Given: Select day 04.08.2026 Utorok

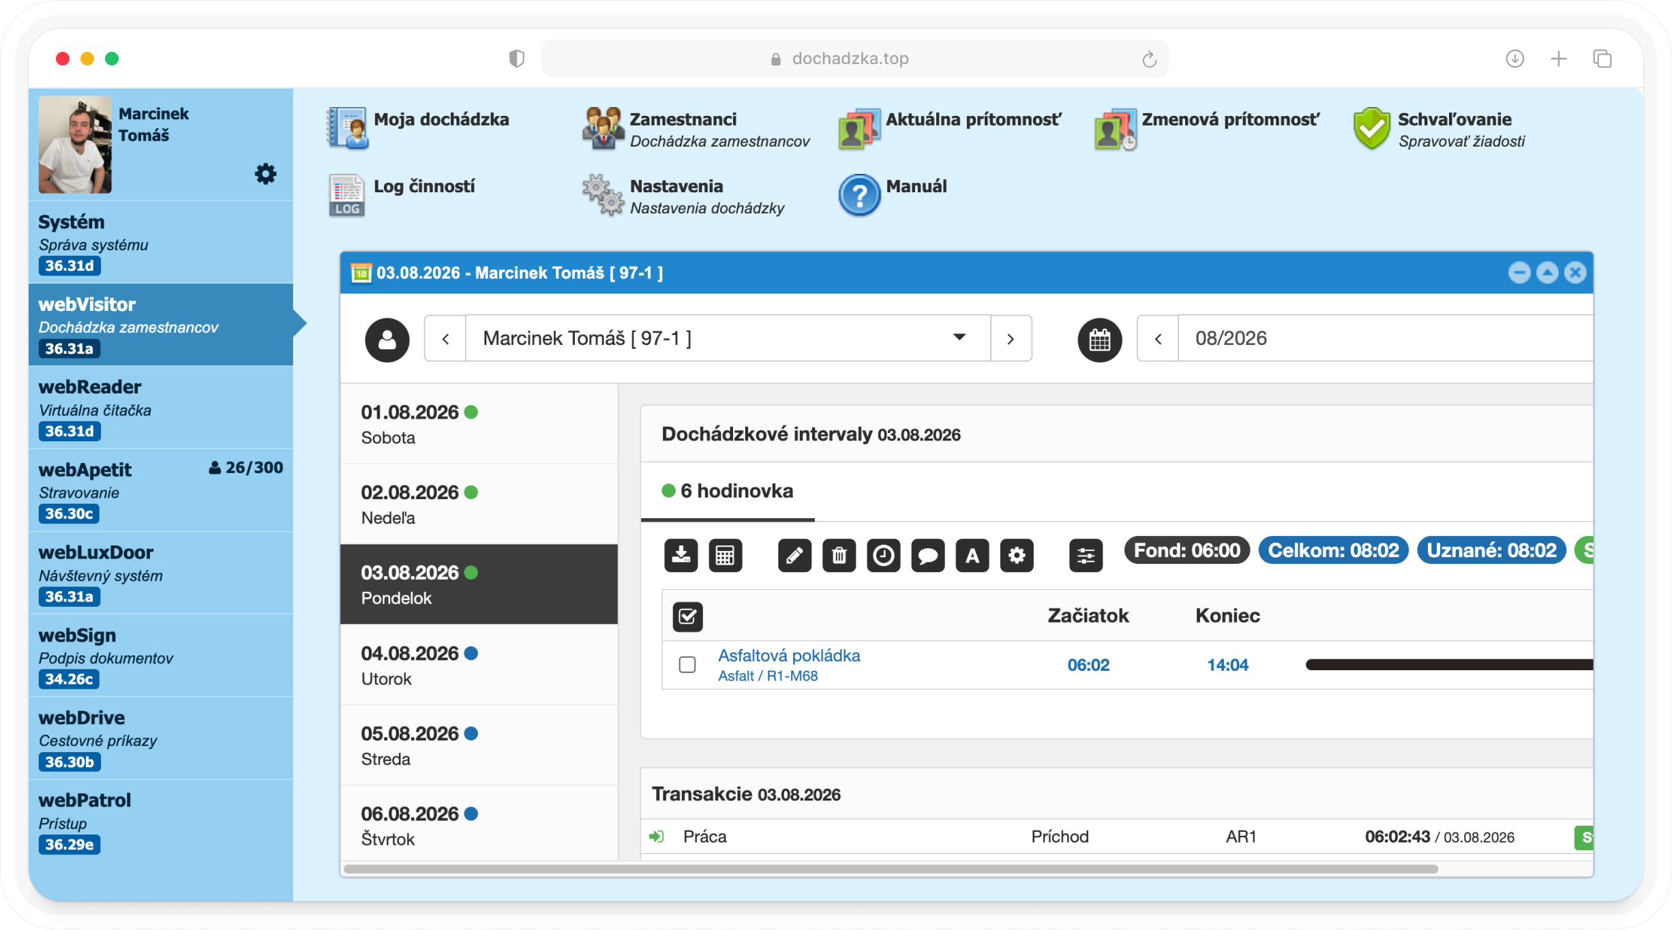Looking at the screenshot, I should [x=479, y=665].
